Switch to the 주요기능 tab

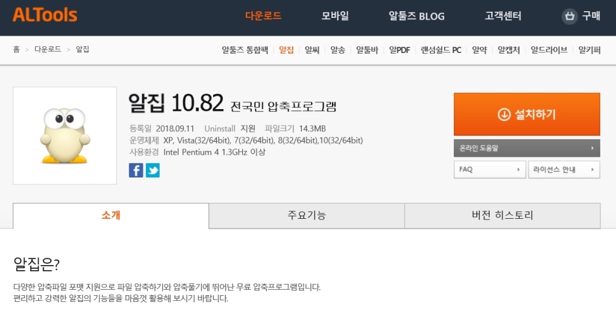click(x=306, y=215)
